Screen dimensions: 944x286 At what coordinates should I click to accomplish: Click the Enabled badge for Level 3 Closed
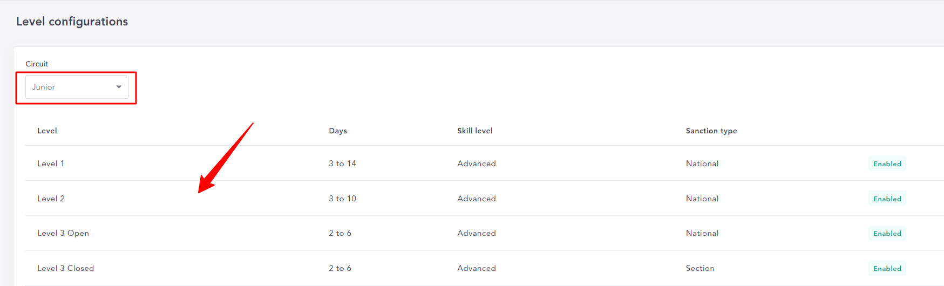(887, 268)
